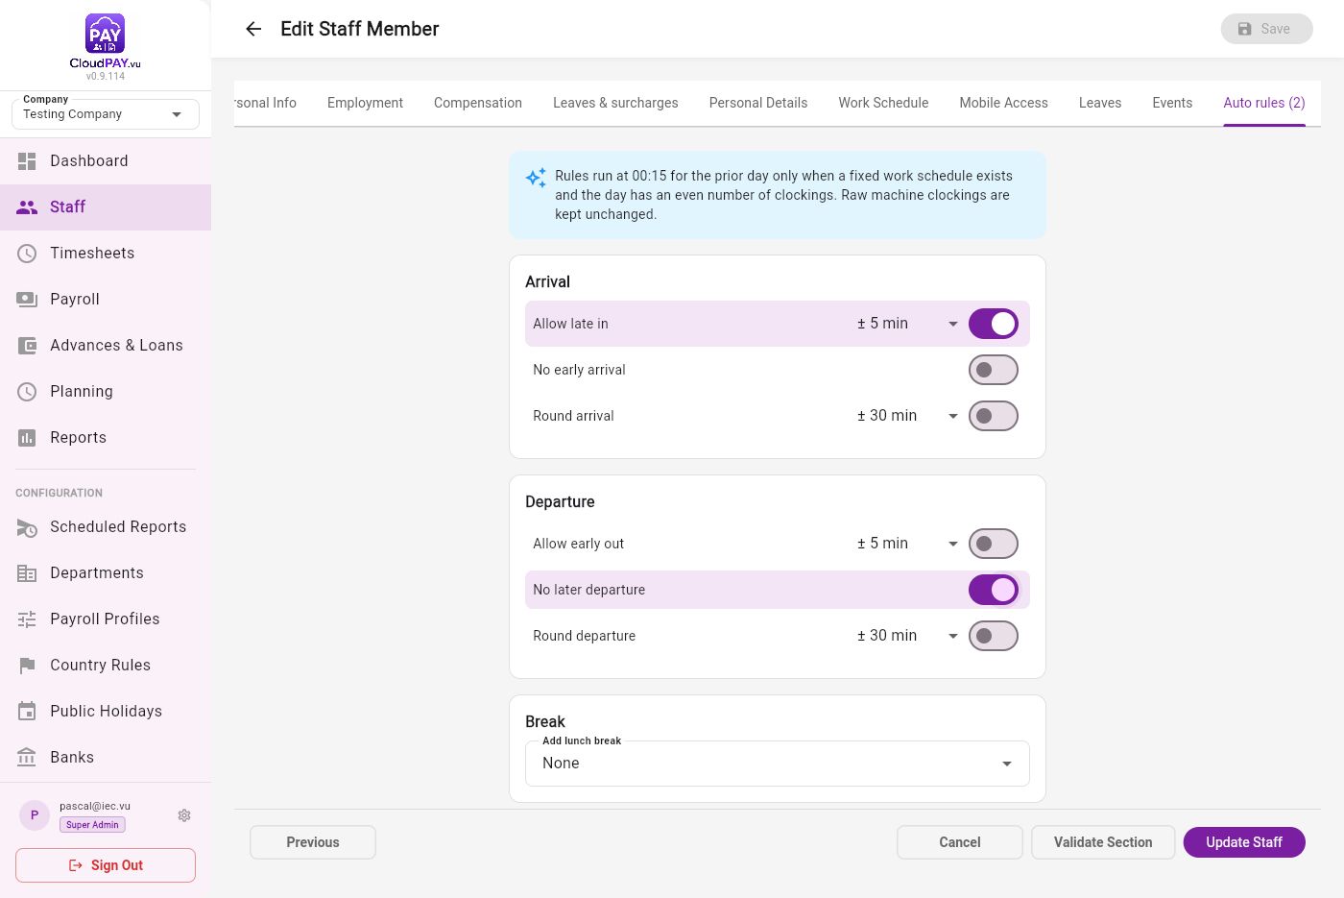Open Allow early out minutes dropdown
Image resolution: width=1344 pixels, height=898 pixels.
coord(907,544)
